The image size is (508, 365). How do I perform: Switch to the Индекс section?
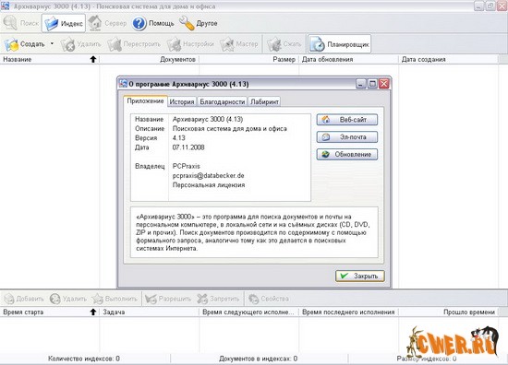pyautogui.click(x=64, y=23)
